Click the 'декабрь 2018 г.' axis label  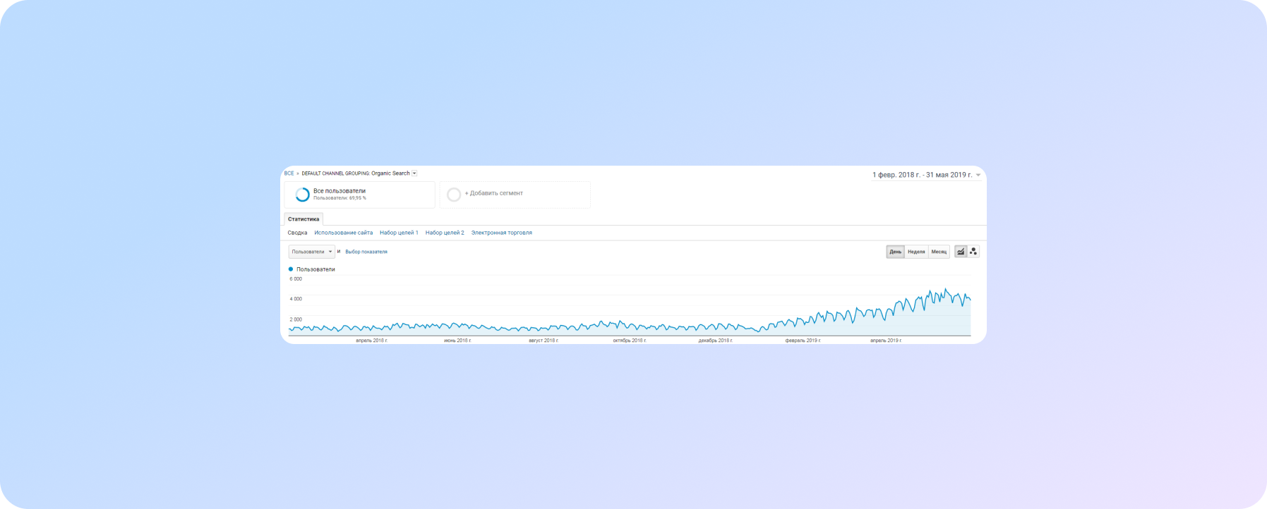[x=716, y=341]
